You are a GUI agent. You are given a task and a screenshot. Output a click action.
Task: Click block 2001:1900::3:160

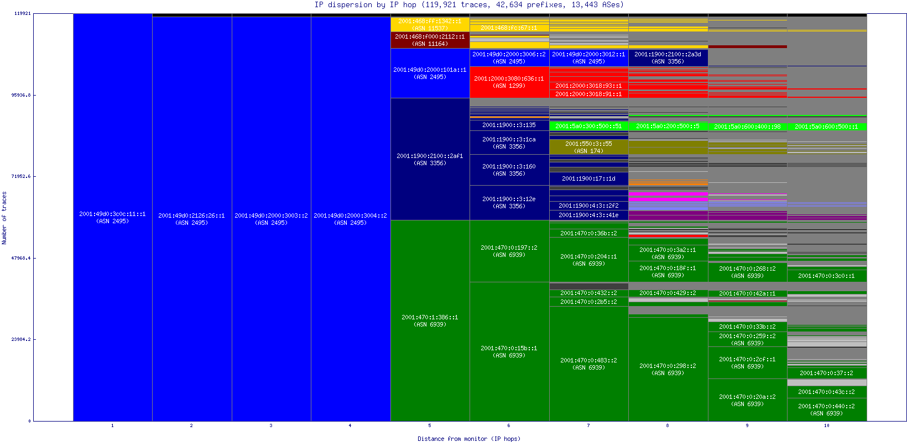coord(509,170)
